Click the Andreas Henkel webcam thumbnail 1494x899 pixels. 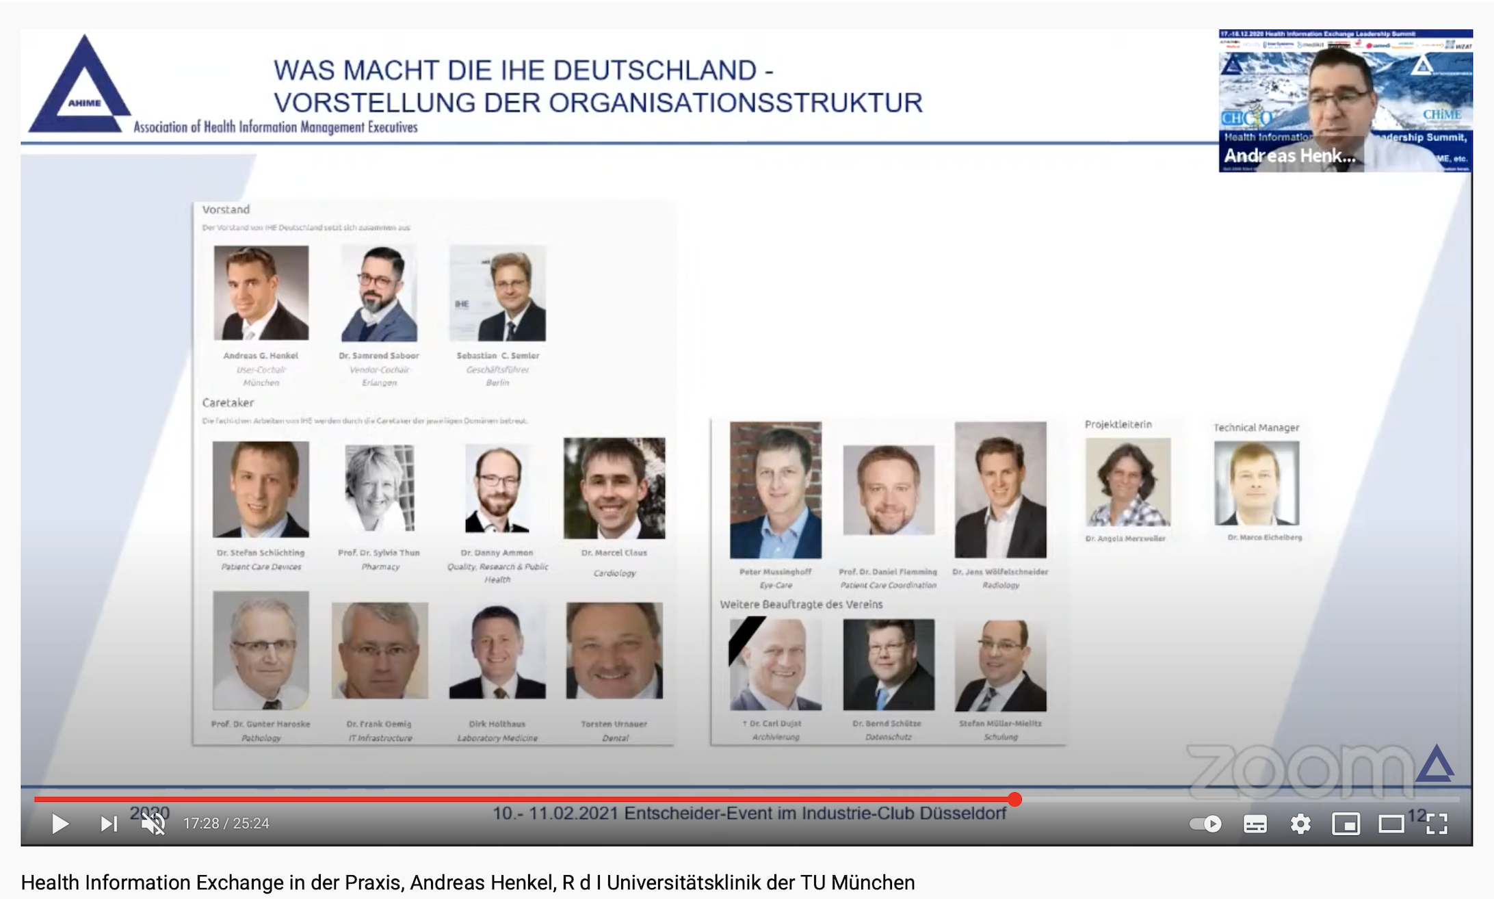(1346, 101)
